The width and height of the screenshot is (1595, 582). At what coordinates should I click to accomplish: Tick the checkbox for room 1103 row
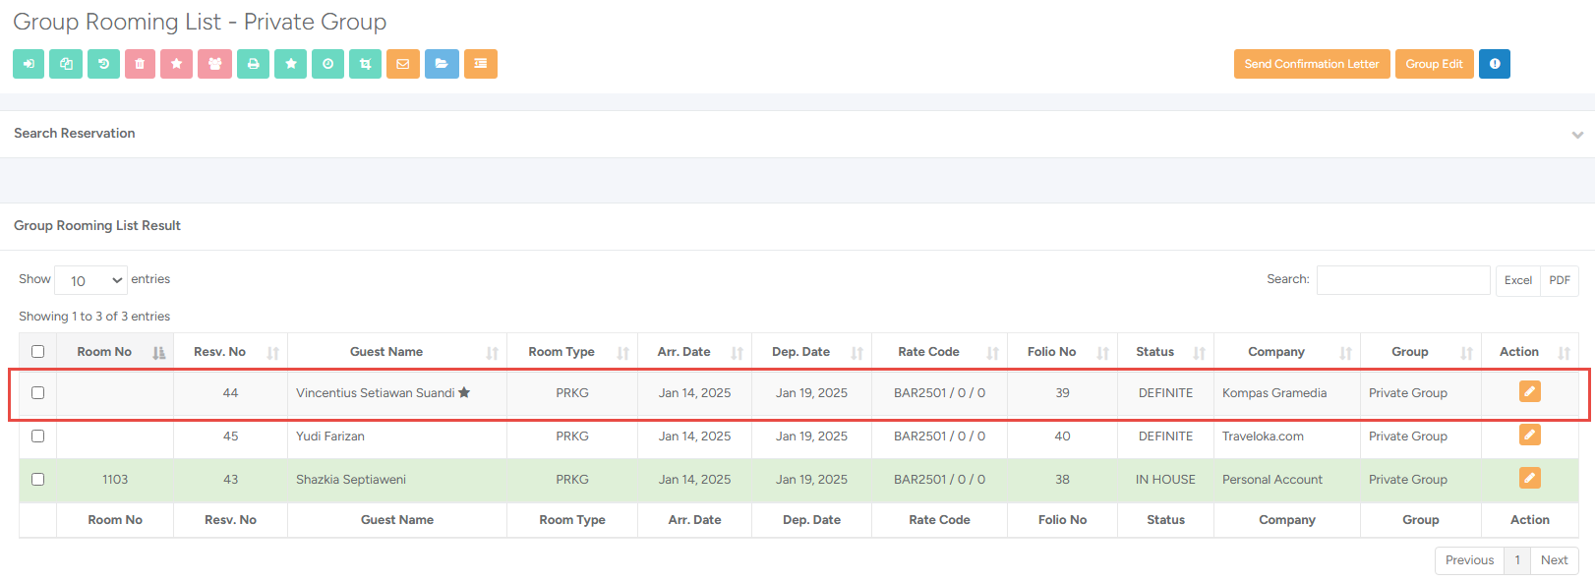pyautogui.click(x=38, y=480)
